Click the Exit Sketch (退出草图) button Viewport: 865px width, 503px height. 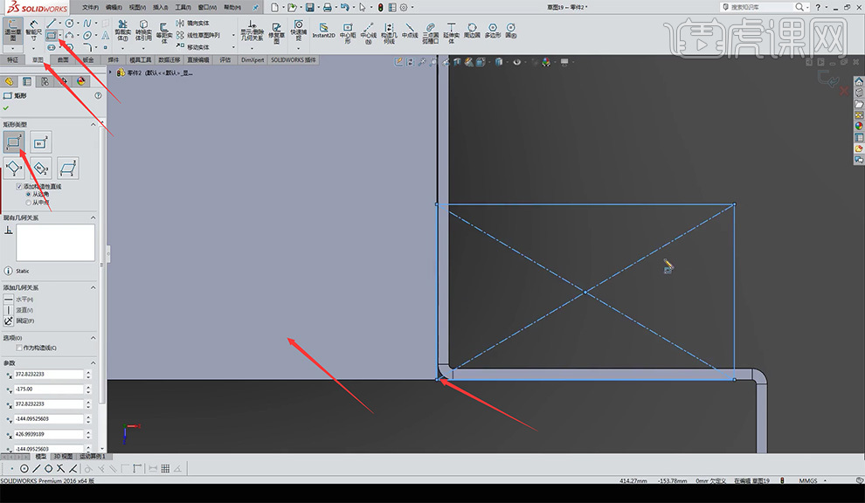click(13, 31)
